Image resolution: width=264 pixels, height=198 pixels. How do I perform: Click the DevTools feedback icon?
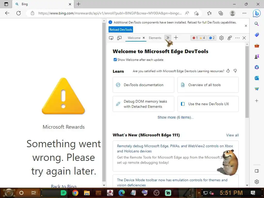tap(230, 38)
